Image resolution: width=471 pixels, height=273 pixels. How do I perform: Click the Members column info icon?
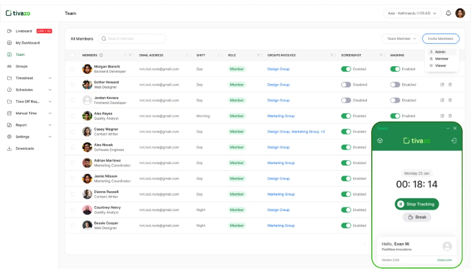(101, 55)
